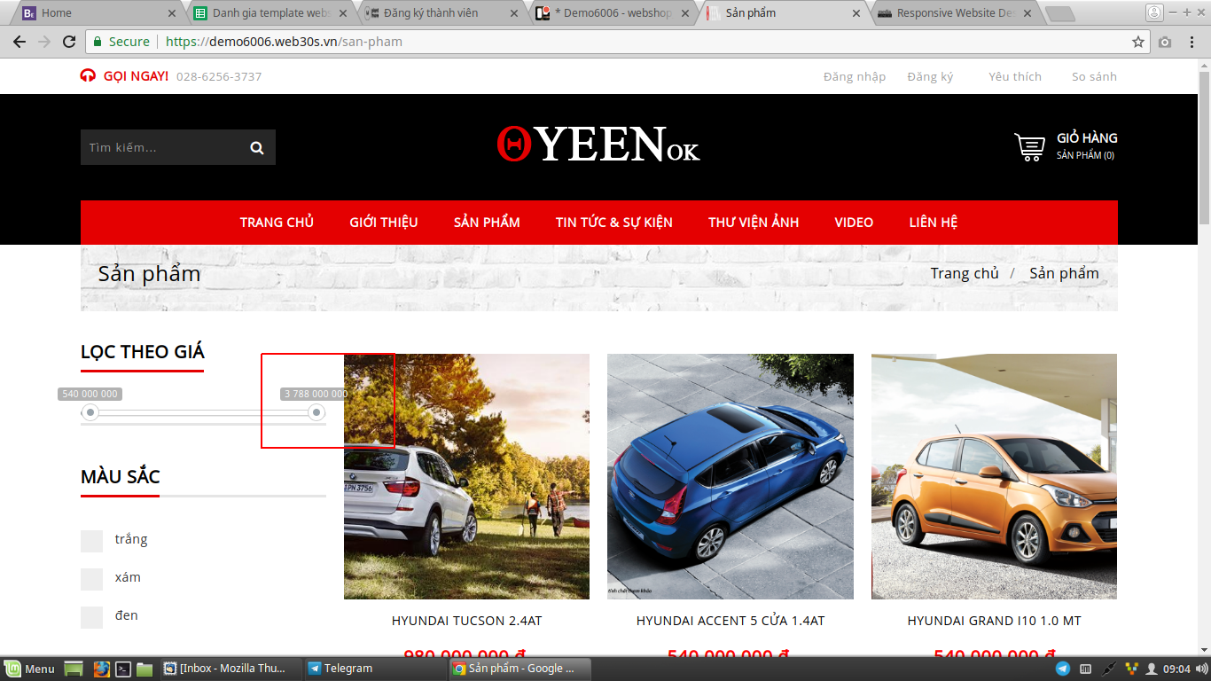Open the Linux Mint Menu button
Viewport: 1211px width, 681px height.
29,669
